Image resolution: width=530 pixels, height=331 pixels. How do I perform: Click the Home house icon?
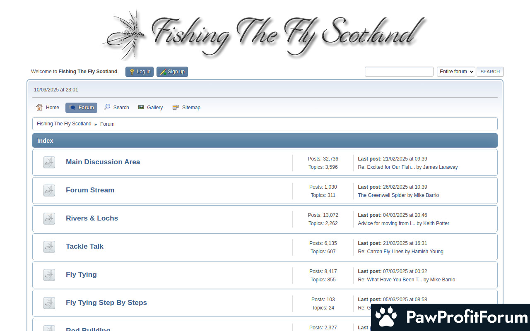tap(39, 107)
